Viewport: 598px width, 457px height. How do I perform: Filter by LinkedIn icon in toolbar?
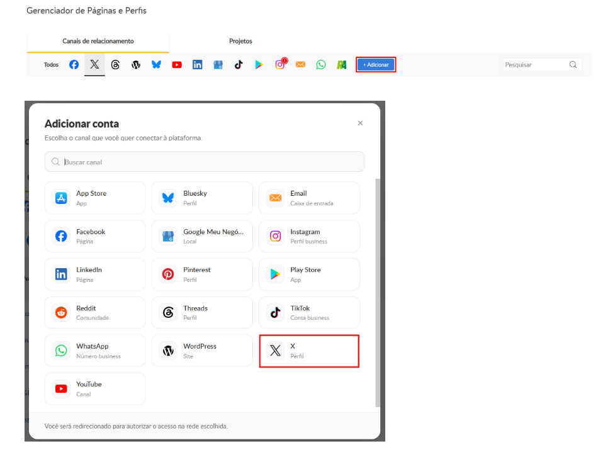point(198,64)
